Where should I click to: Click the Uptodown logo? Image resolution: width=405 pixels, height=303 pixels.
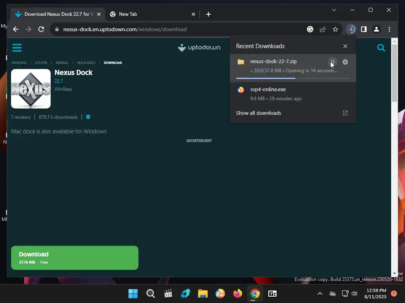(199, 47)
